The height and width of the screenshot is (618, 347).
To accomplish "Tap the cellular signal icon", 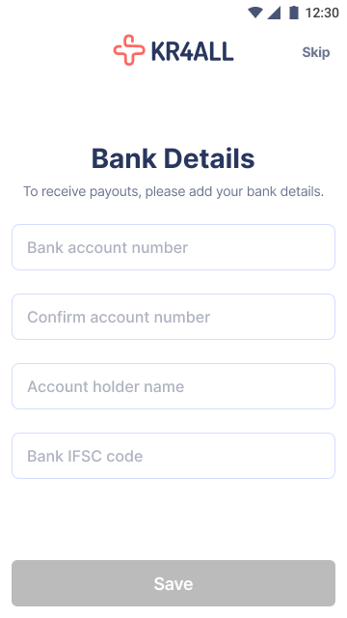I will click(x=274, y=13).
